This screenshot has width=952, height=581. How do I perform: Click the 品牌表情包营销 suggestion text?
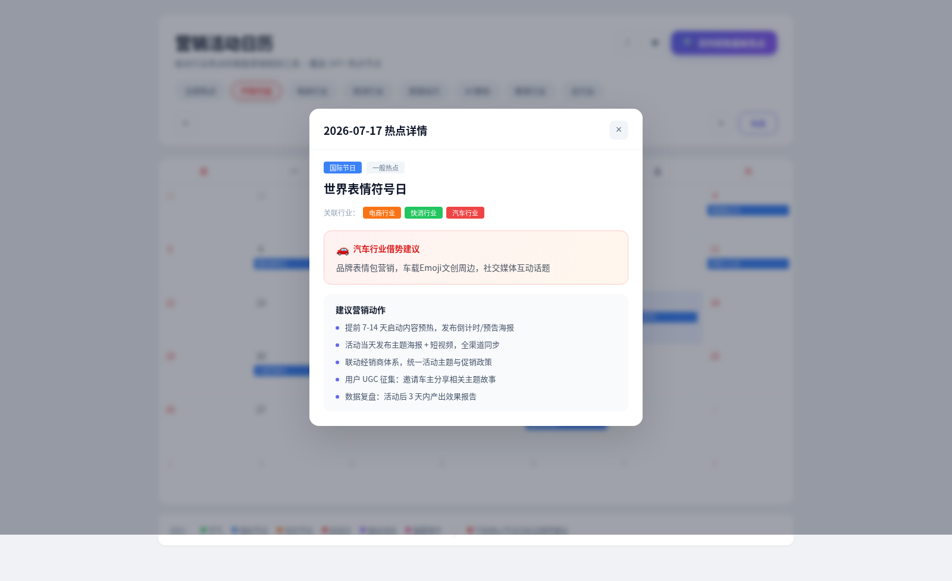click(443, 268)
